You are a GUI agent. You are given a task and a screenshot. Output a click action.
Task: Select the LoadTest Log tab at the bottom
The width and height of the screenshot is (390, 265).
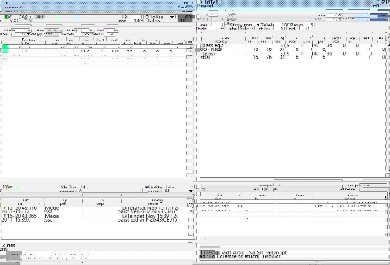click(210, 253)
